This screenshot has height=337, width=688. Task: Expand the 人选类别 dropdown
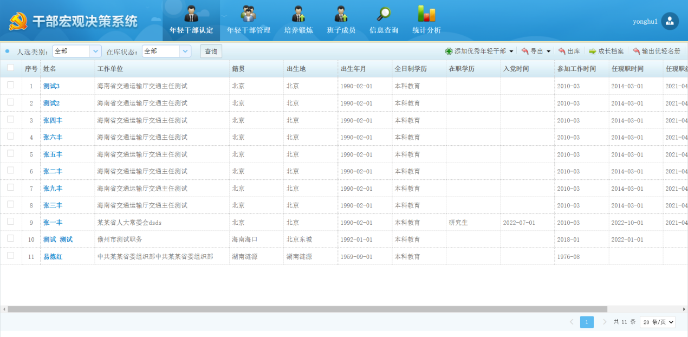point(95,51)
